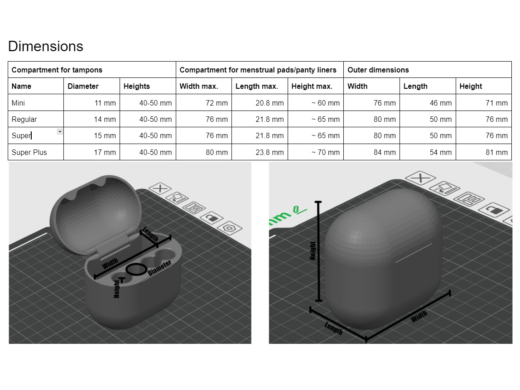Click the lock icon in right image
Screen dimensions: 520x390
494,210
